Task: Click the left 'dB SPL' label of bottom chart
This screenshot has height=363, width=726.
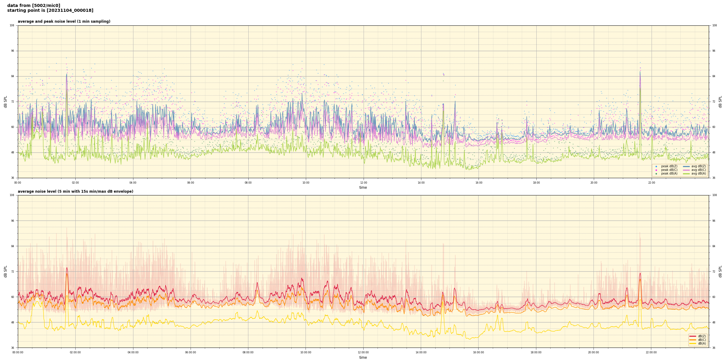Action: pos(5,271)
